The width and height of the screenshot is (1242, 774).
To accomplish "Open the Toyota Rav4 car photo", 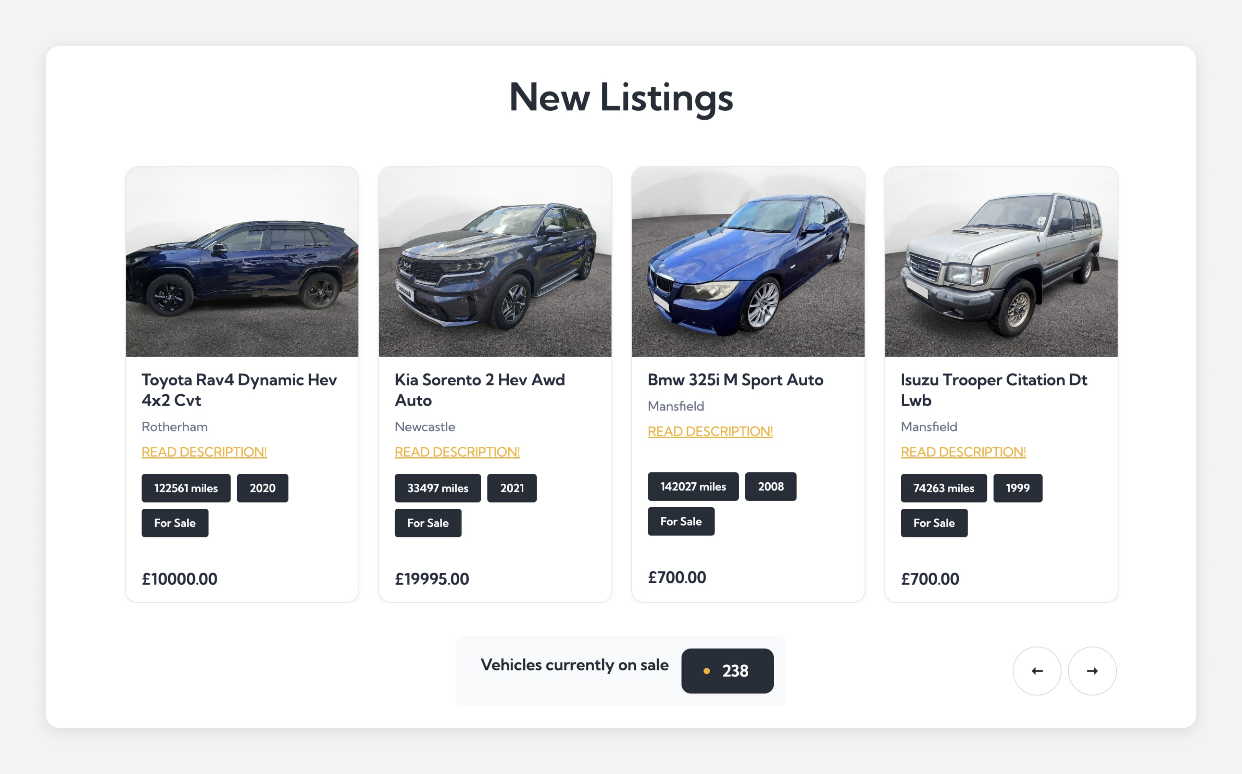I will tap(242, 262).
